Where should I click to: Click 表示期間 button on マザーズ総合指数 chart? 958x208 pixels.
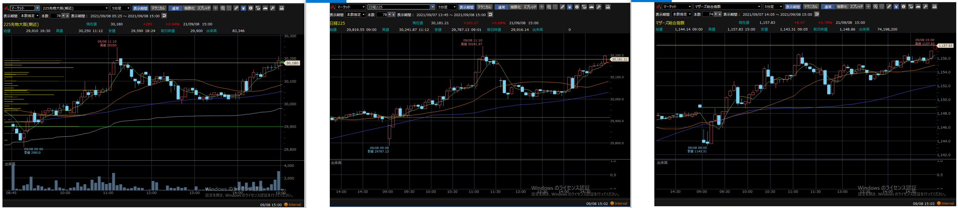[x=792, y=7]
